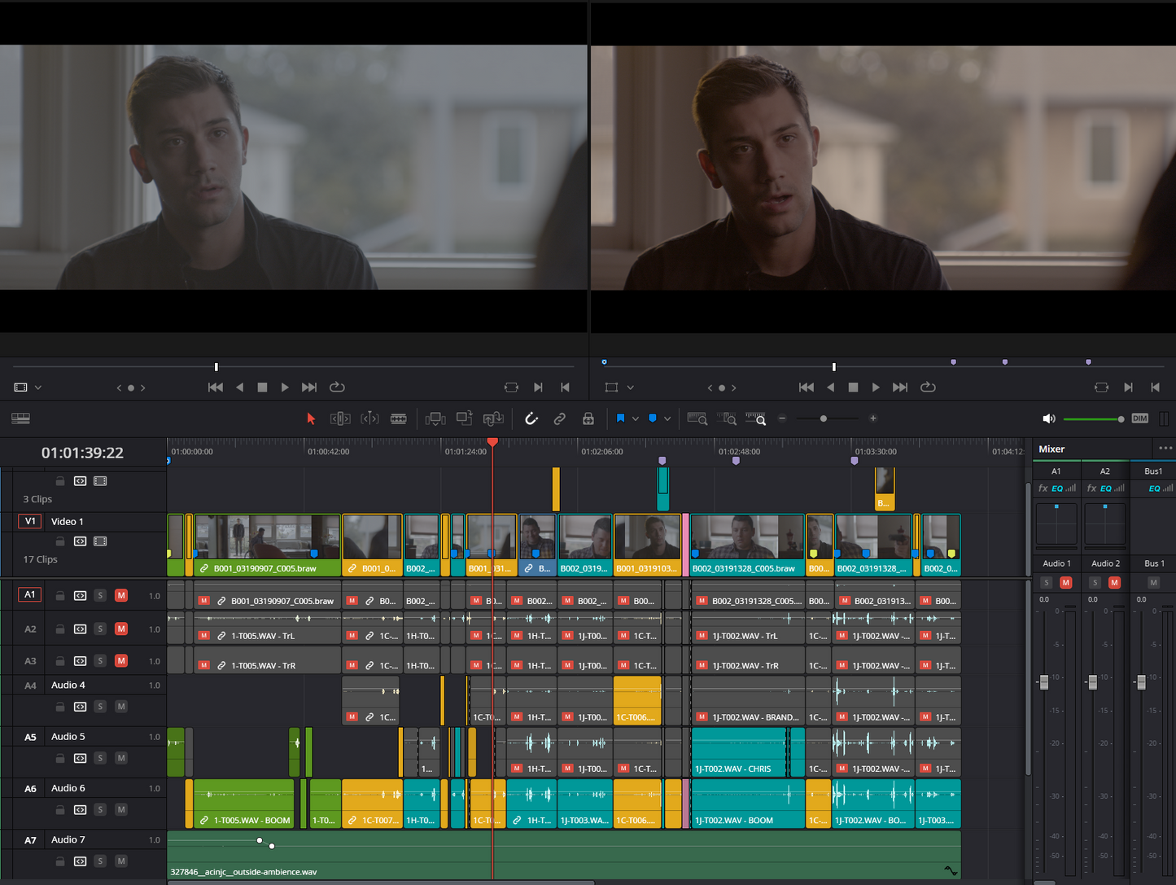Open the Mixer panel options menu
1176x885 pixels.
(1165, 449)
